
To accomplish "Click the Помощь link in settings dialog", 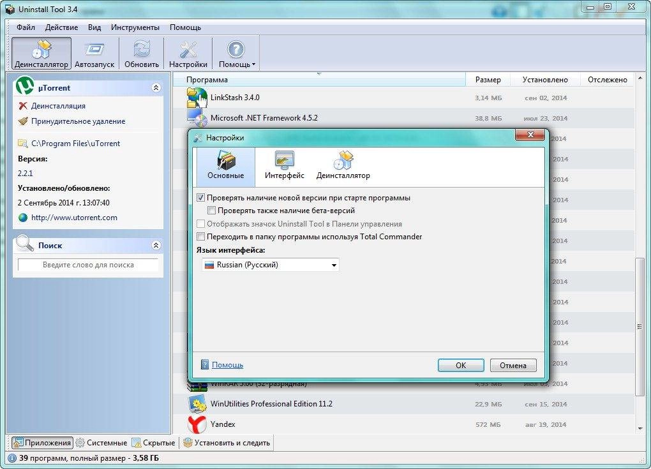I will coord(227,365).
